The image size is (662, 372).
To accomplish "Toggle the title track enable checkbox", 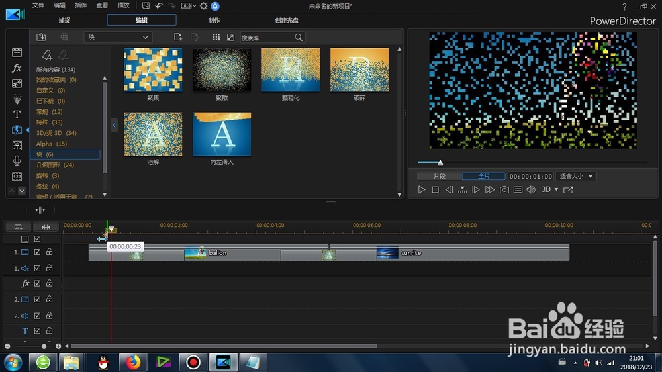I will coord(37,330).
